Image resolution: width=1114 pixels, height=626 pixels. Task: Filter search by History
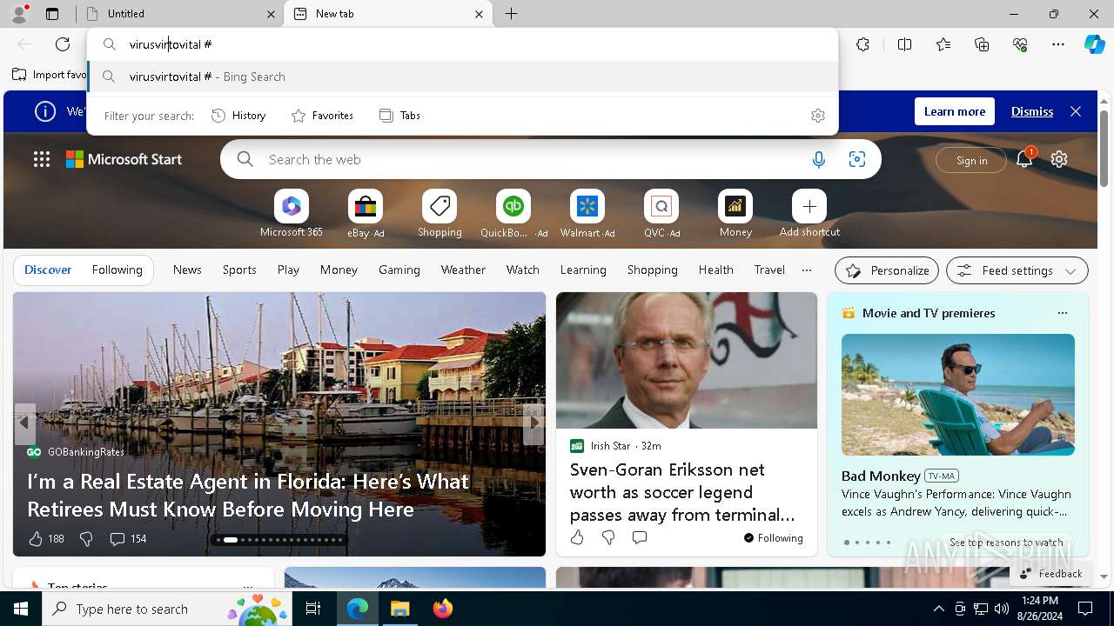coord(238,116)
